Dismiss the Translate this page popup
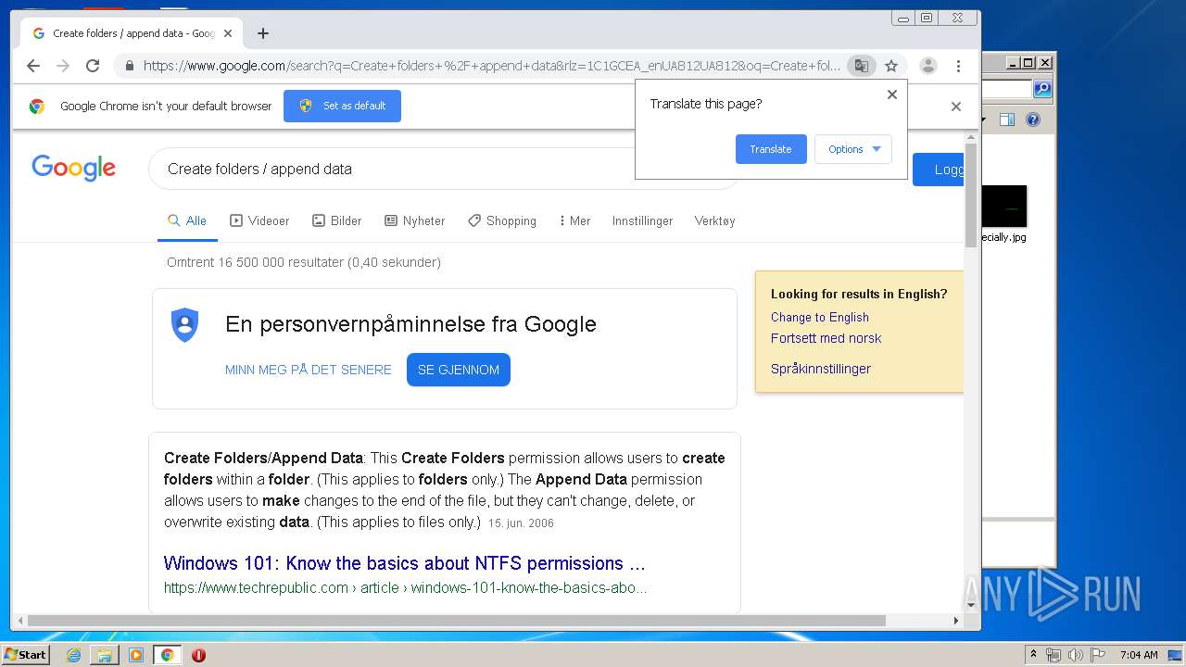Image resolution: width=1186 pixels, height=667 pixels. tap(892, 94)
